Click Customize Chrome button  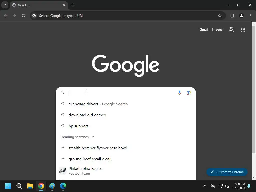(227, 172)
